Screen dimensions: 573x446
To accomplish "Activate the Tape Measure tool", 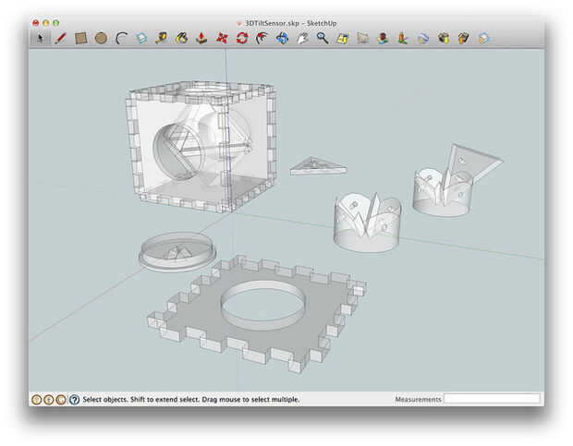I will 162,38.
